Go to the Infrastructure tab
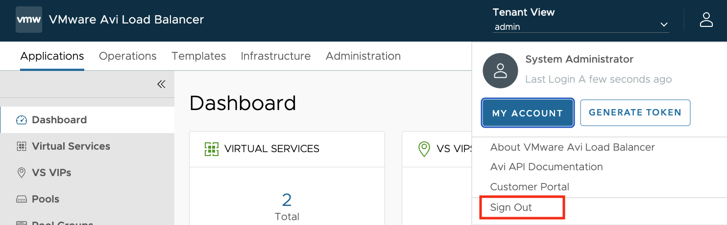The width and height of the screenshot is (727, 225). click(x=276, y=56)
